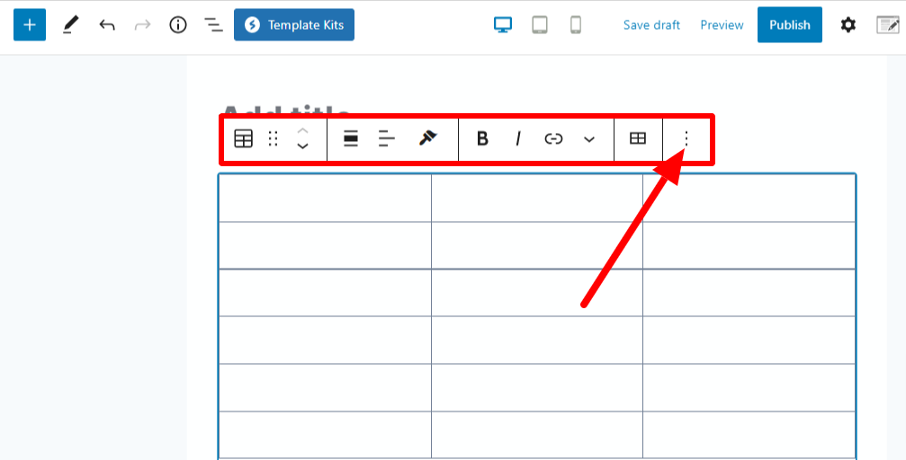Click the table block type icon
906x460 pixels.
(x=243, y=138)
